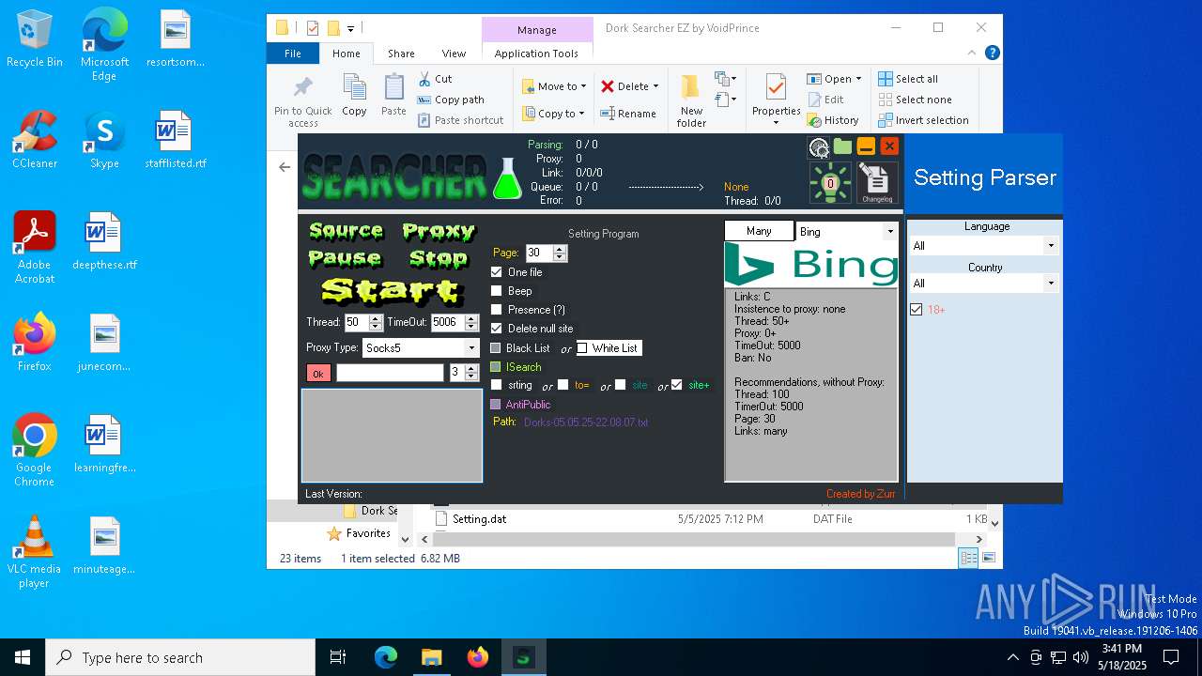Click the Many button
1202x676 pixels.
point(759,231)
